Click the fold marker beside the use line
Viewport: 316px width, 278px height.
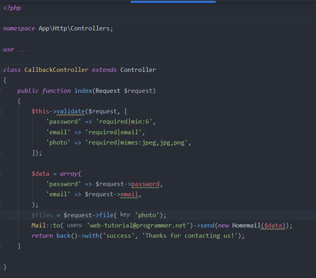[x=1, y=49]
